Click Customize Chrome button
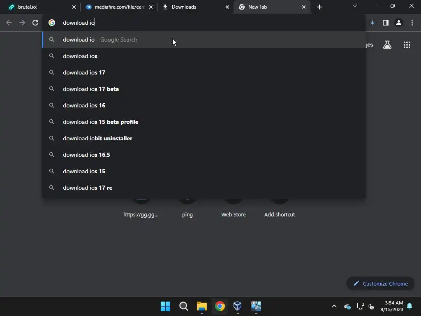Viewport: 421px width, 316px height. pos(380,283)
